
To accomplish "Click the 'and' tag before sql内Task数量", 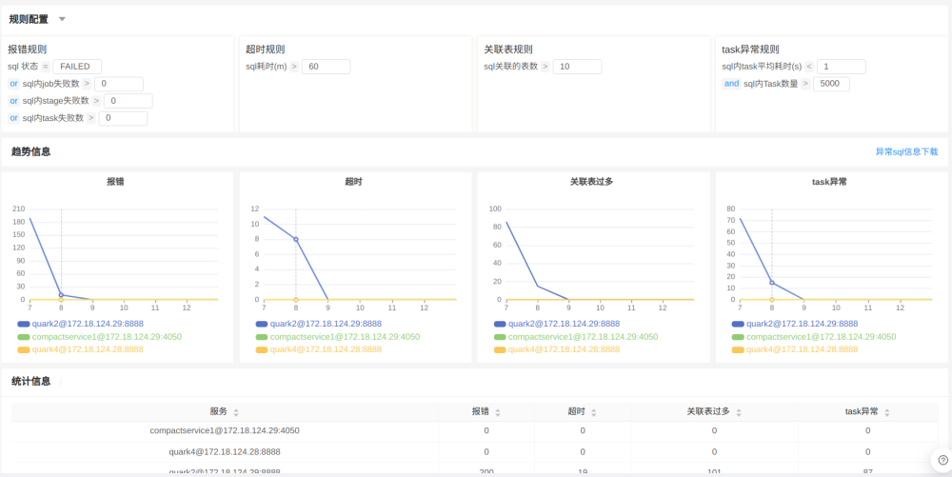I will tap(731, 84).
